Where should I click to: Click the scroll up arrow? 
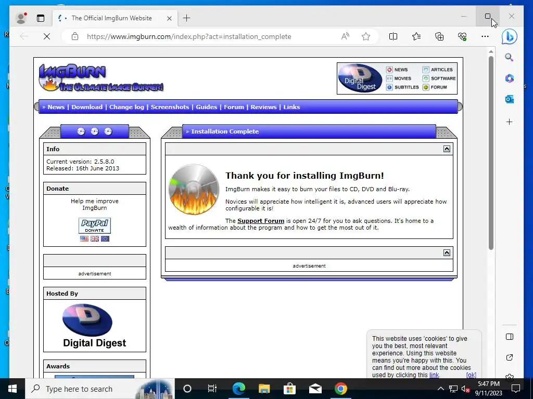[491, 51]
